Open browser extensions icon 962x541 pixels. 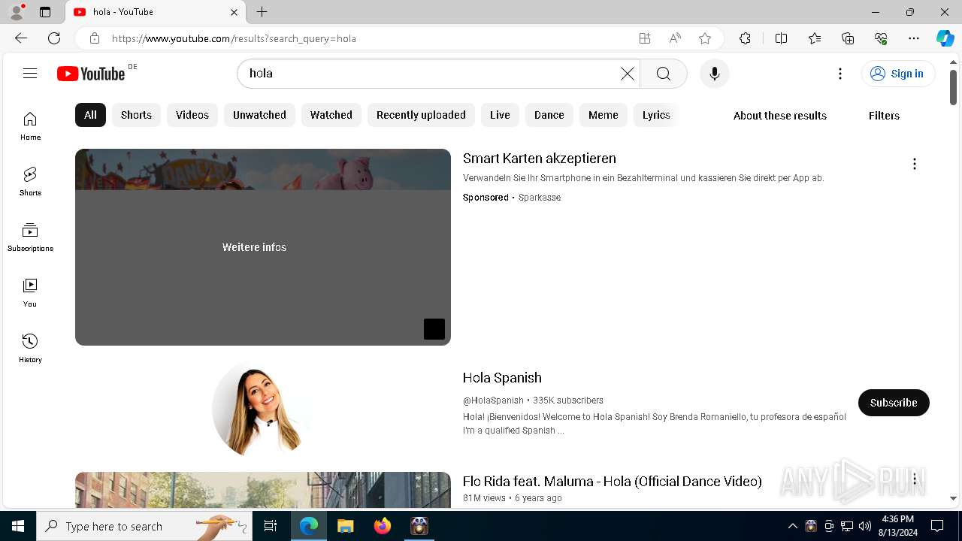(745, 38)
